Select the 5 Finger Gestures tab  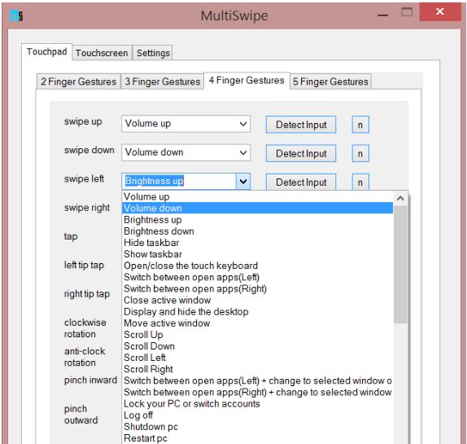coord(330,81)
